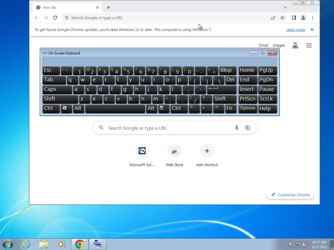Click the space bar key
This screenshot has height=250, width=334.
[115, 109]
